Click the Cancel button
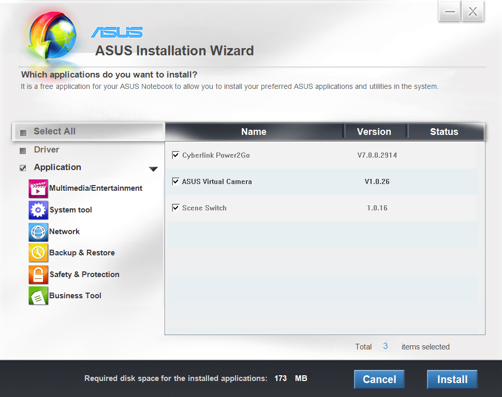 tap(379, 379)
